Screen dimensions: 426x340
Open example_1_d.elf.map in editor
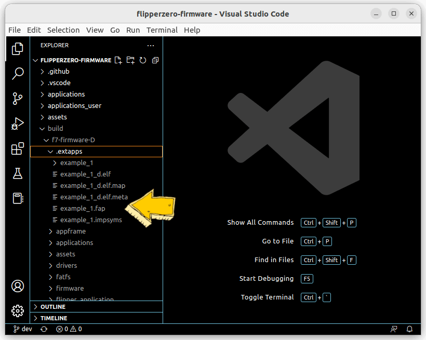coord(94,185)
